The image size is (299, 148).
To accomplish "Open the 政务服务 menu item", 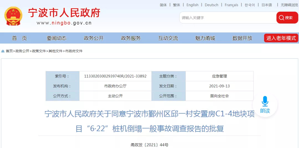I will pyautogui.click(x=131, y=38).
